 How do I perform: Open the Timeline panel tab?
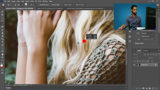tap(8, 88)
